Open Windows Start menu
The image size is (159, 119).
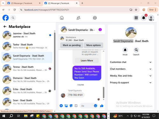click(4, 116)
